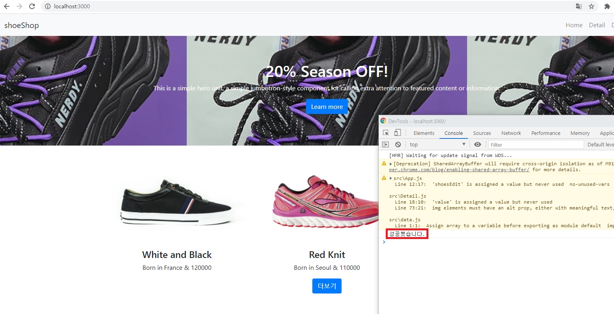Click the '[HMR] Waiting for update signal' log
614x314 pixels.
point(451,155)
